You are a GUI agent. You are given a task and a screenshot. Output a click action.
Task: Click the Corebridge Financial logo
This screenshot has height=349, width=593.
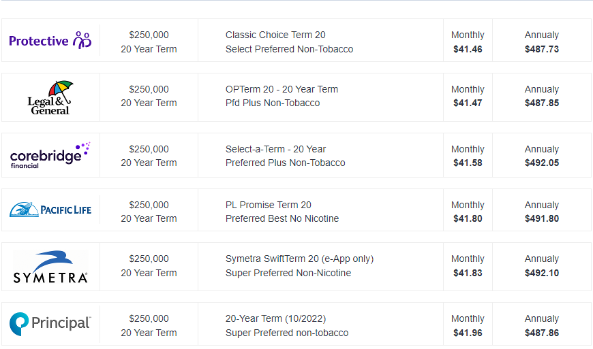pos(50,155)
